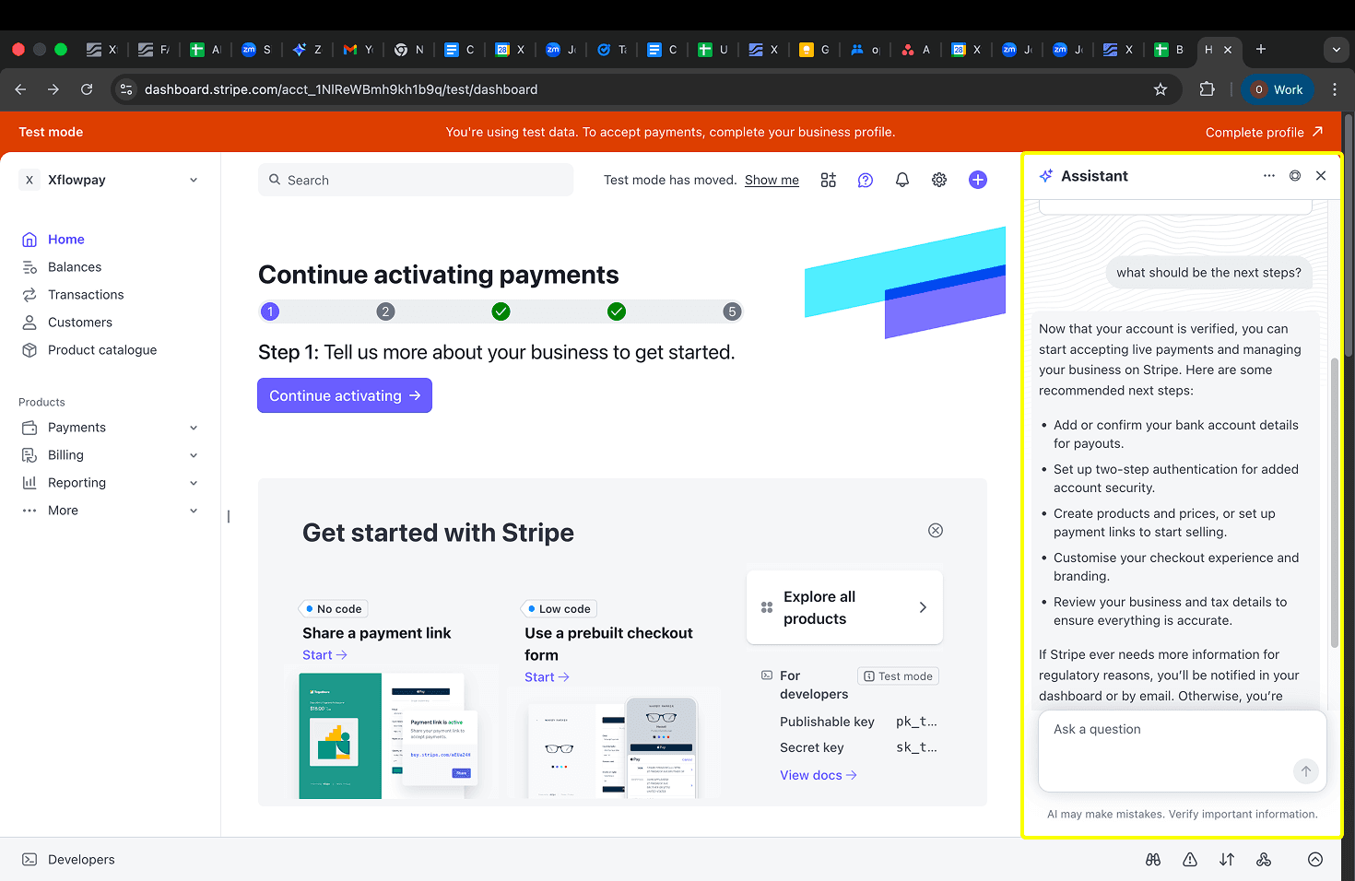Start Share a payment link
The height and width of the screenshot is (881, 1355).
[x=324, y=655]
